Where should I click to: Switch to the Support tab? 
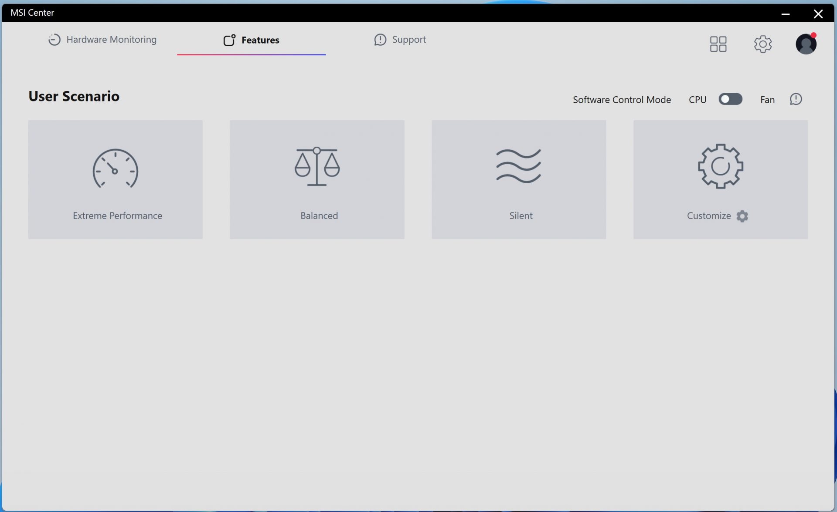pyautogui.click(x=408, y=40)
